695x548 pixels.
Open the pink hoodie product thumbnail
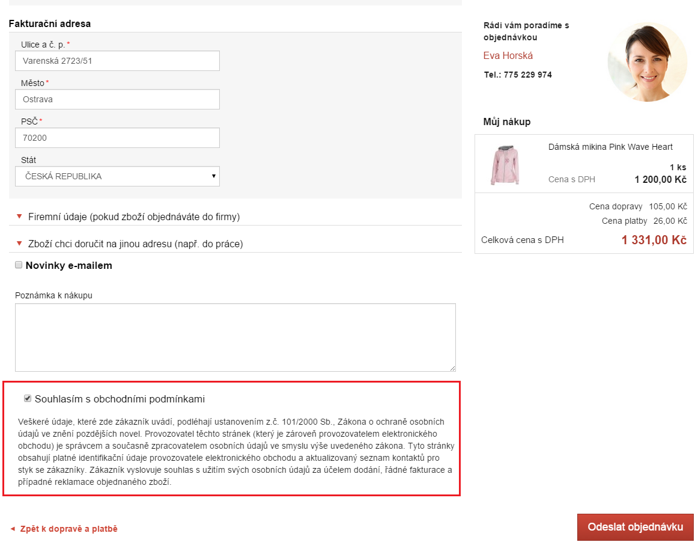point(505,165)
